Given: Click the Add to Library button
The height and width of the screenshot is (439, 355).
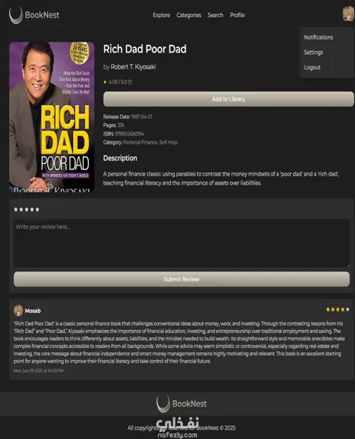Looking at the screenshot, I should point(228,99).
